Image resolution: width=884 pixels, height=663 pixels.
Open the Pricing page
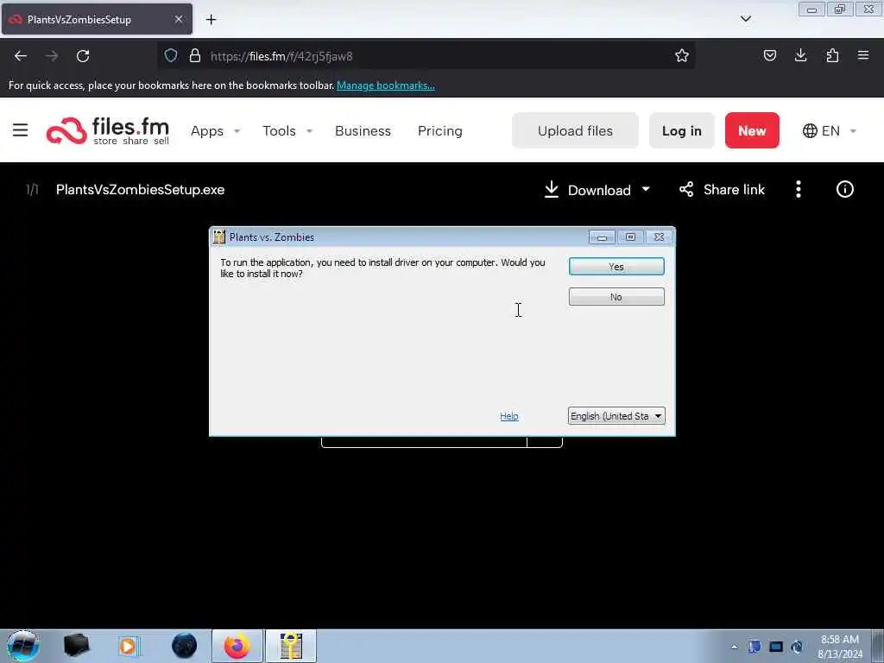[439, 131]
